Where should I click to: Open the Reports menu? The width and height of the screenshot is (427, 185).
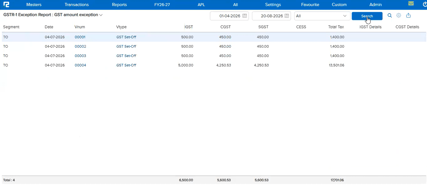click(x=119, y=5)
